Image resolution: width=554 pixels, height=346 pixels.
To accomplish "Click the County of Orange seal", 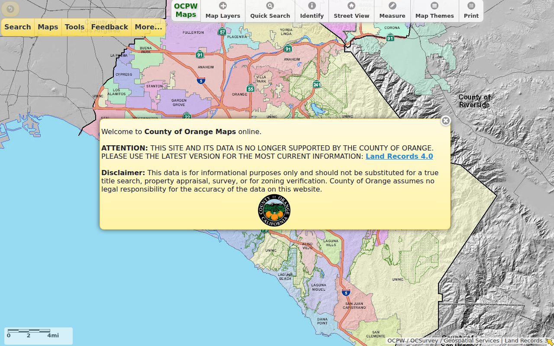I will tap(274, 211).
